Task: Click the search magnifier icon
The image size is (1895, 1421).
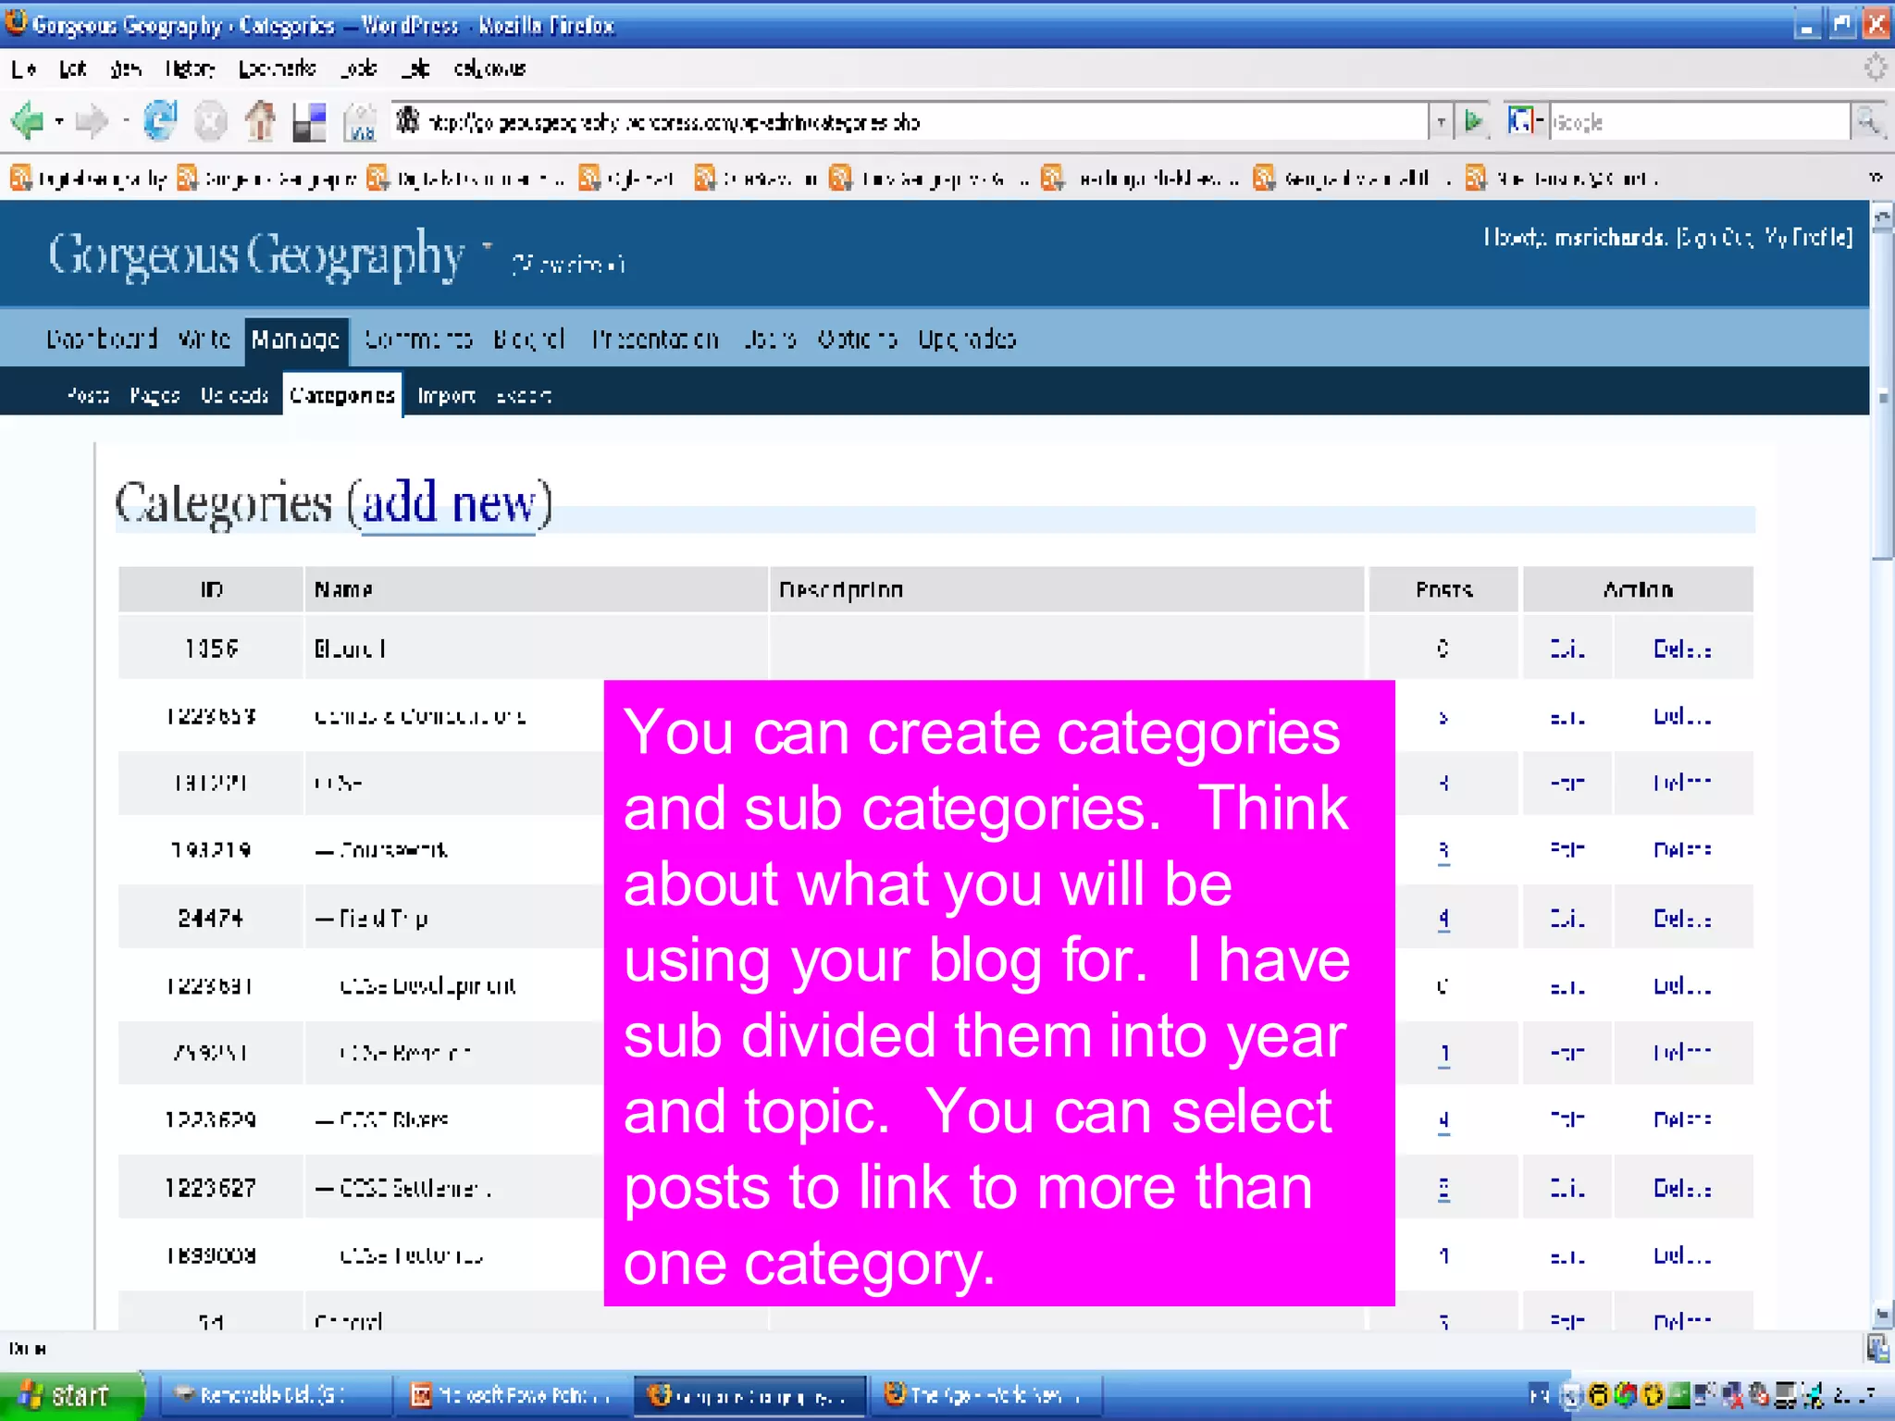Action: (x=1867, y=121)
